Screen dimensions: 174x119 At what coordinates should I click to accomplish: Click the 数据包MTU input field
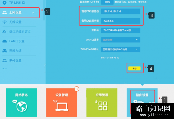tap(107, 2)
